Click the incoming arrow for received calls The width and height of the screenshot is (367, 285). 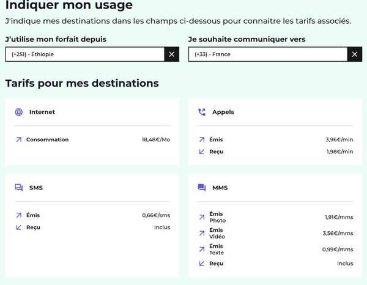(202, 152)
